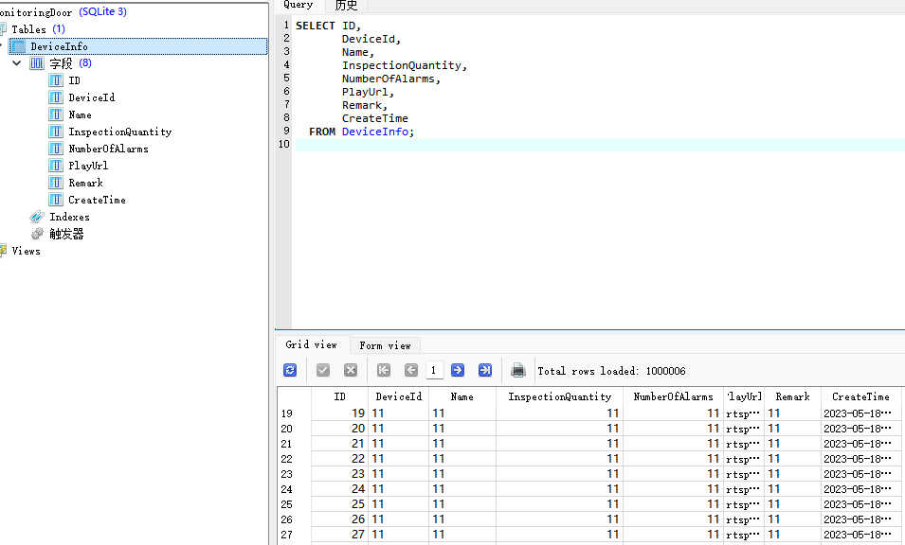This screenshot has width=905, height=545.
Task: Select grid row header 24
Action: coord(295,488)
